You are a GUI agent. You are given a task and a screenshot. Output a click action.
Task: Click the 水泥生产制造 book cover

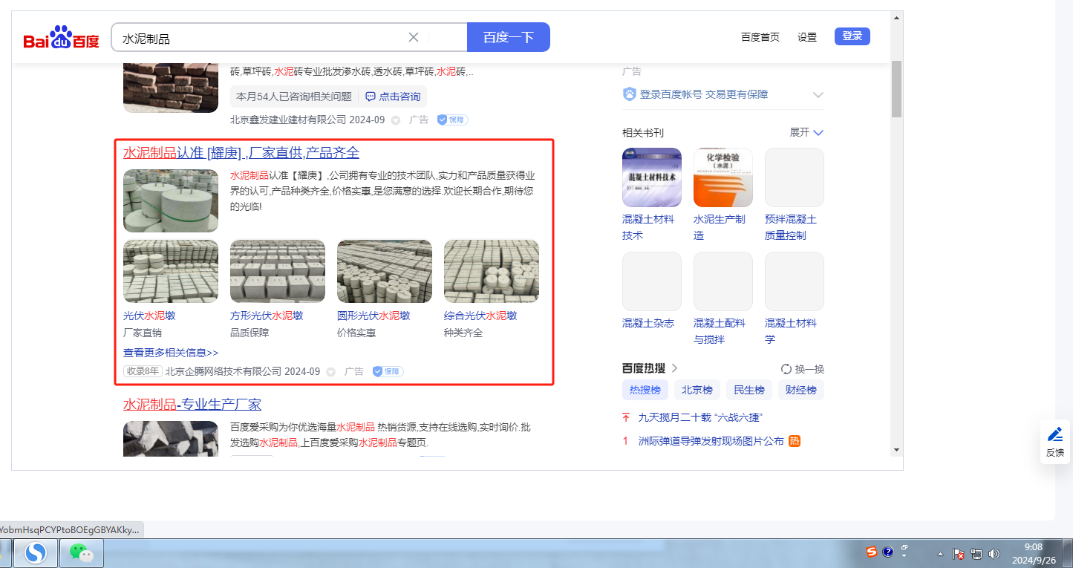pyautogui.click(x=723, y=177)
